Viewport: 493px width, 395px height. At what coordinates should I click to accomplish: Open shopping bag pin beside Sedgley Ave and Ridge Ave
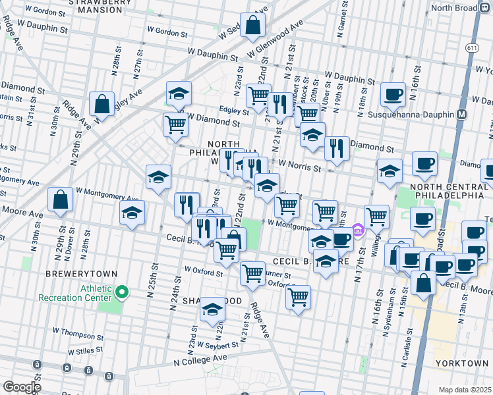[x=101, y=105]
